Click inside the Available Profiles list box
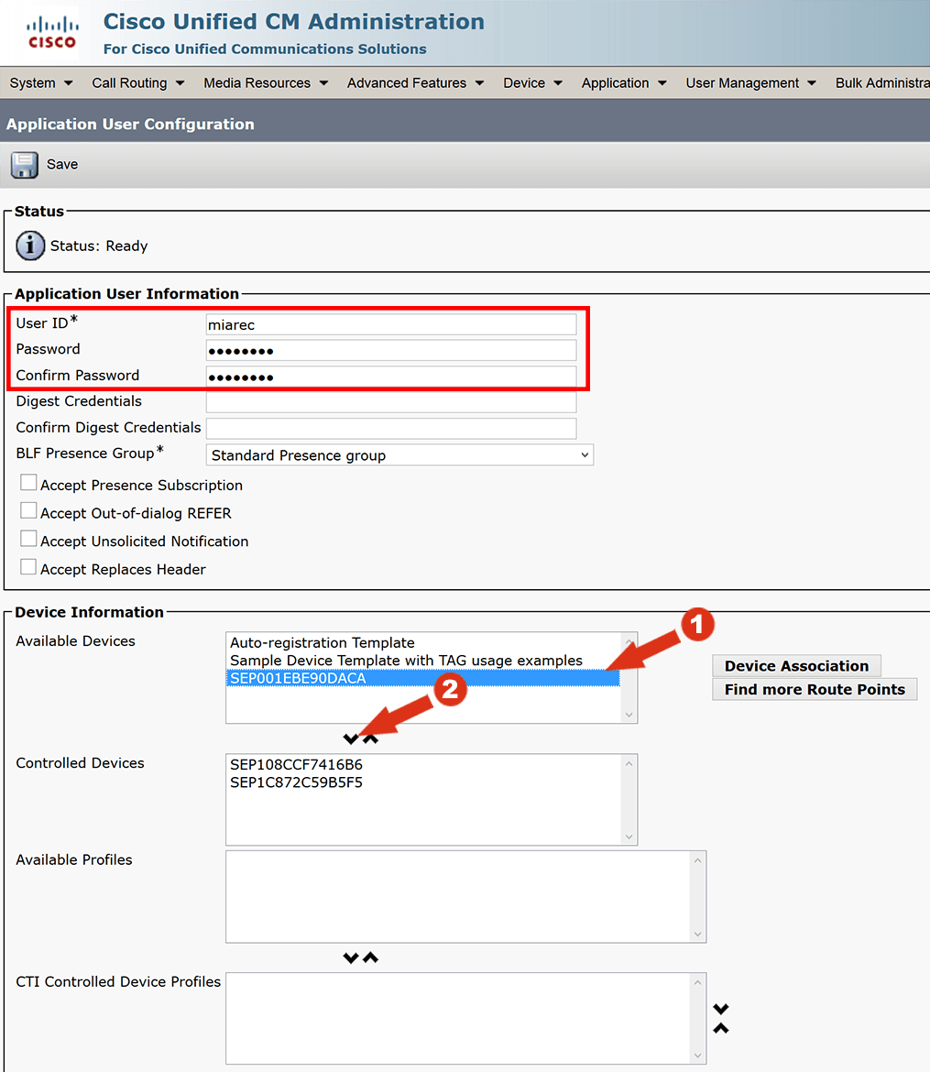 coord(465,897)
